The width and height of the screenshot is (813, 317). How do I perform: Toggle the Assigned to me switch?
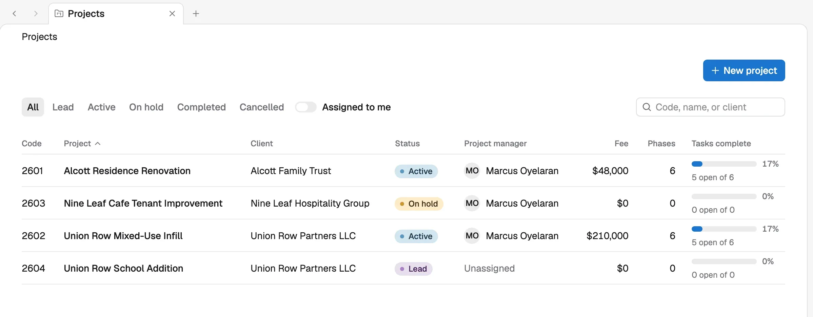click(x=305, y=107)
